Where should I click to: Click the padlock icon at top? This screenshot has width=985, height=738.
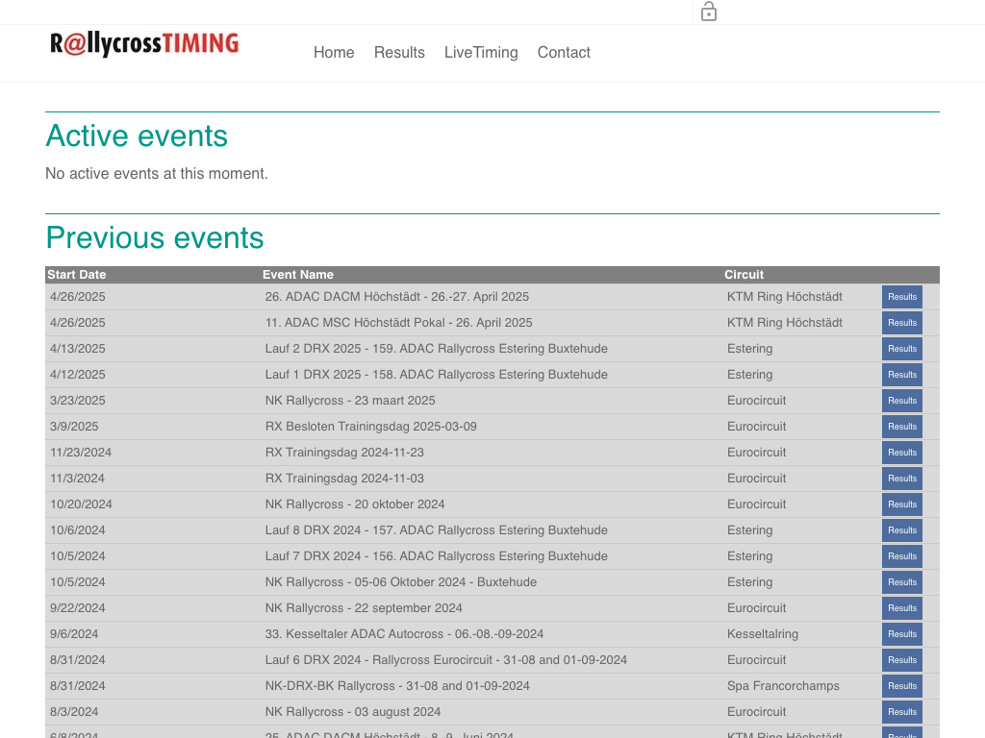709,12
